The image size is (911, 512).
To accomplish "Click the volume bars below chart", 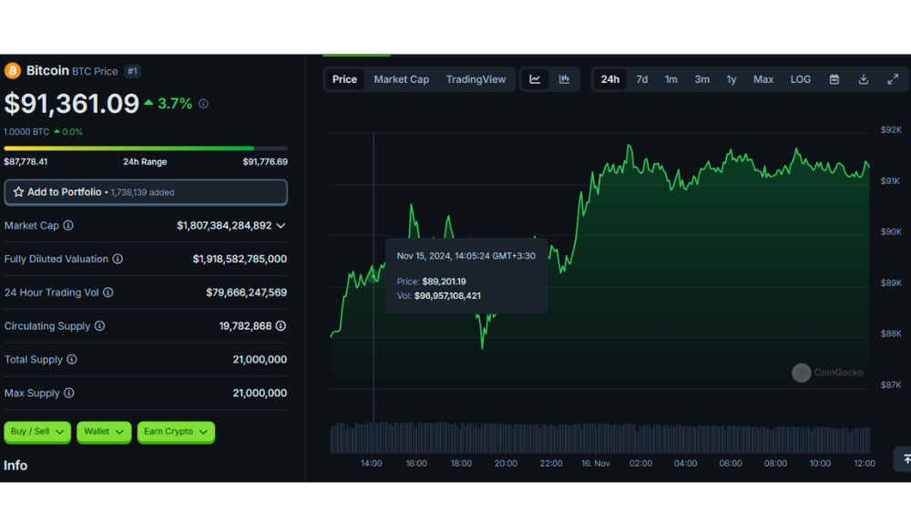I will pyautogui.click(x=600, y=438).
